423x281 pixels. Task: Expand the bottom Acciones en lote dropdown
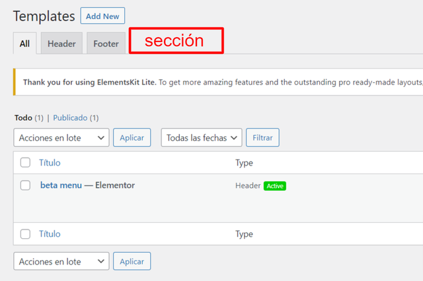pos(61,261)
